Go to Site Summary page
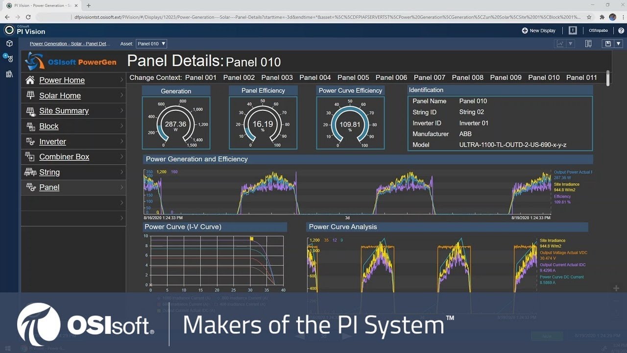This screenshot has height=353, width=627. click(64, 111)
